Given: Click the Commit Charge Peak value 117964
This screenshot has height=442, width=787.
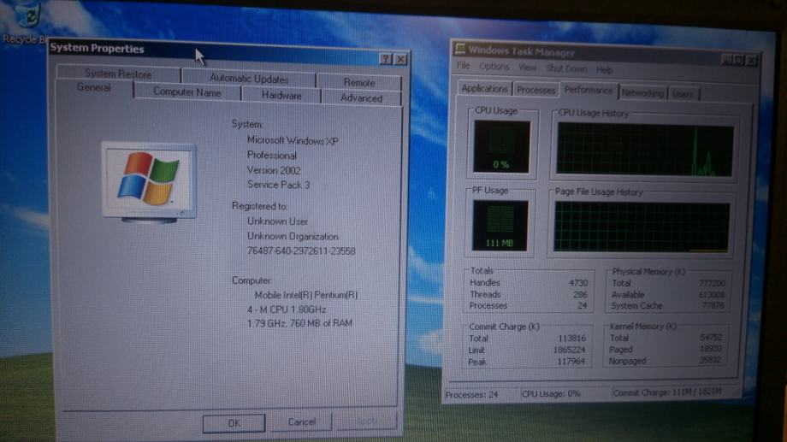Looking at the screenshot, I should coord(571,361).
